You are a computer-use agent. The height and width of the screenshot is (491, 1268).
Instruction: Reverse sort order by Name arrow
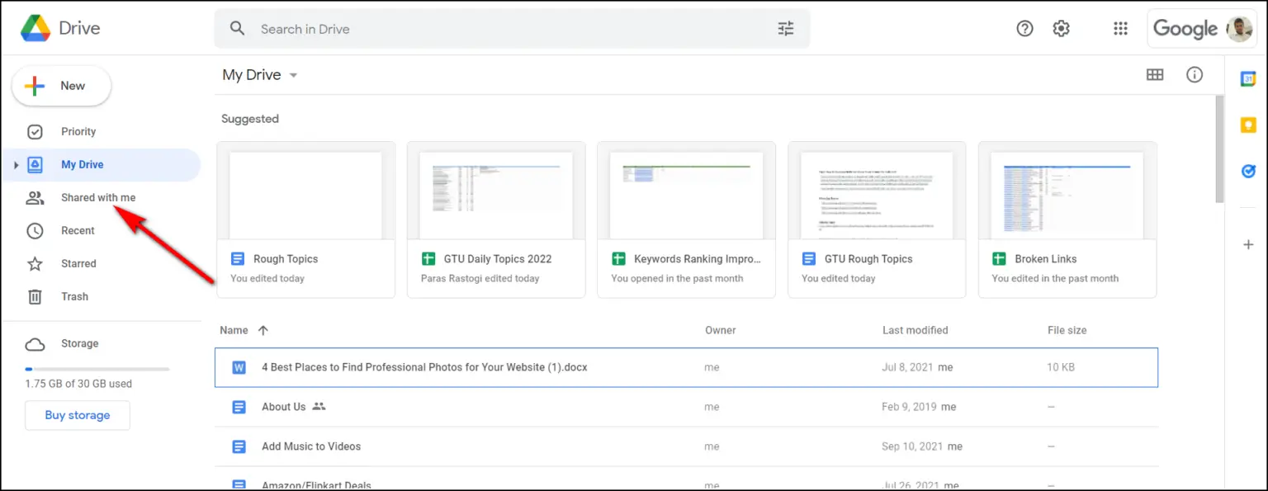(x=263, y=330)
